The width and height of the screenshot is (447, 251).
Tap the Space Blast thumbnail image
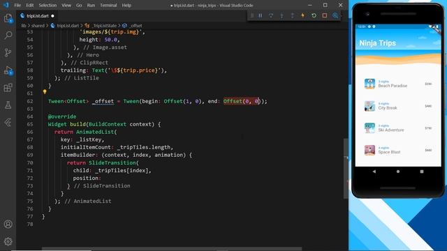click(369, 151)
